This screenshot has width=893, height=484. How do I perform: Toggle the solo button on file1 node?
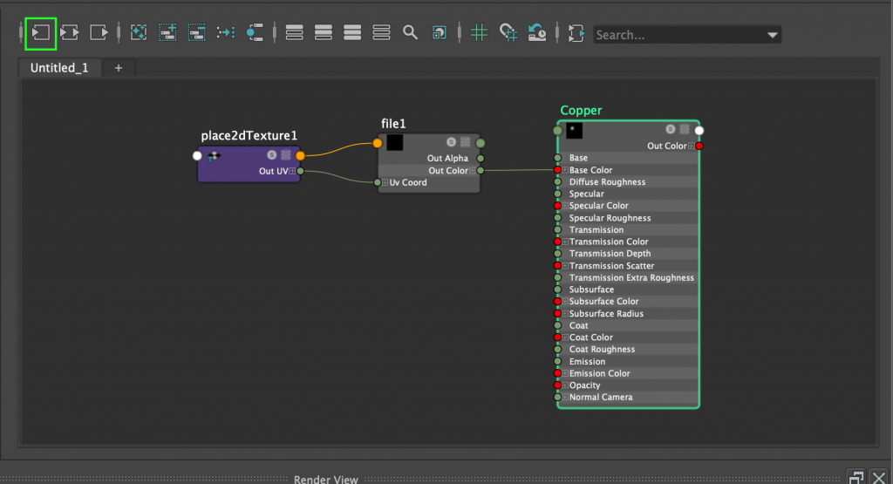[451, 142]
